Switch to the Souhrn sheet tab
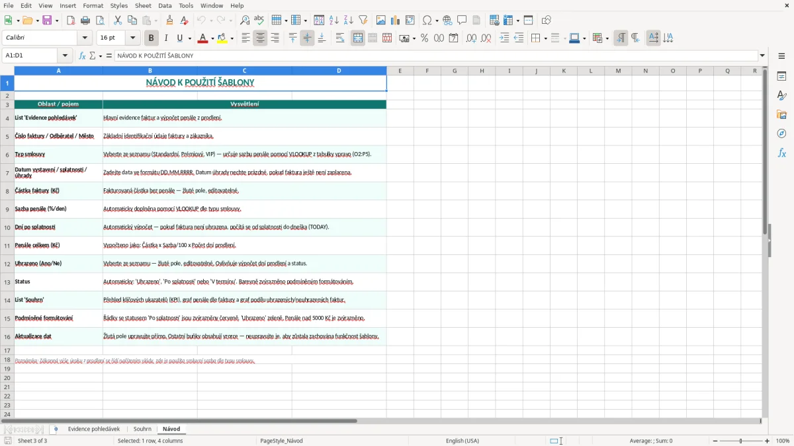The width and height of the screenshot is (794, 446). point(142,429)
